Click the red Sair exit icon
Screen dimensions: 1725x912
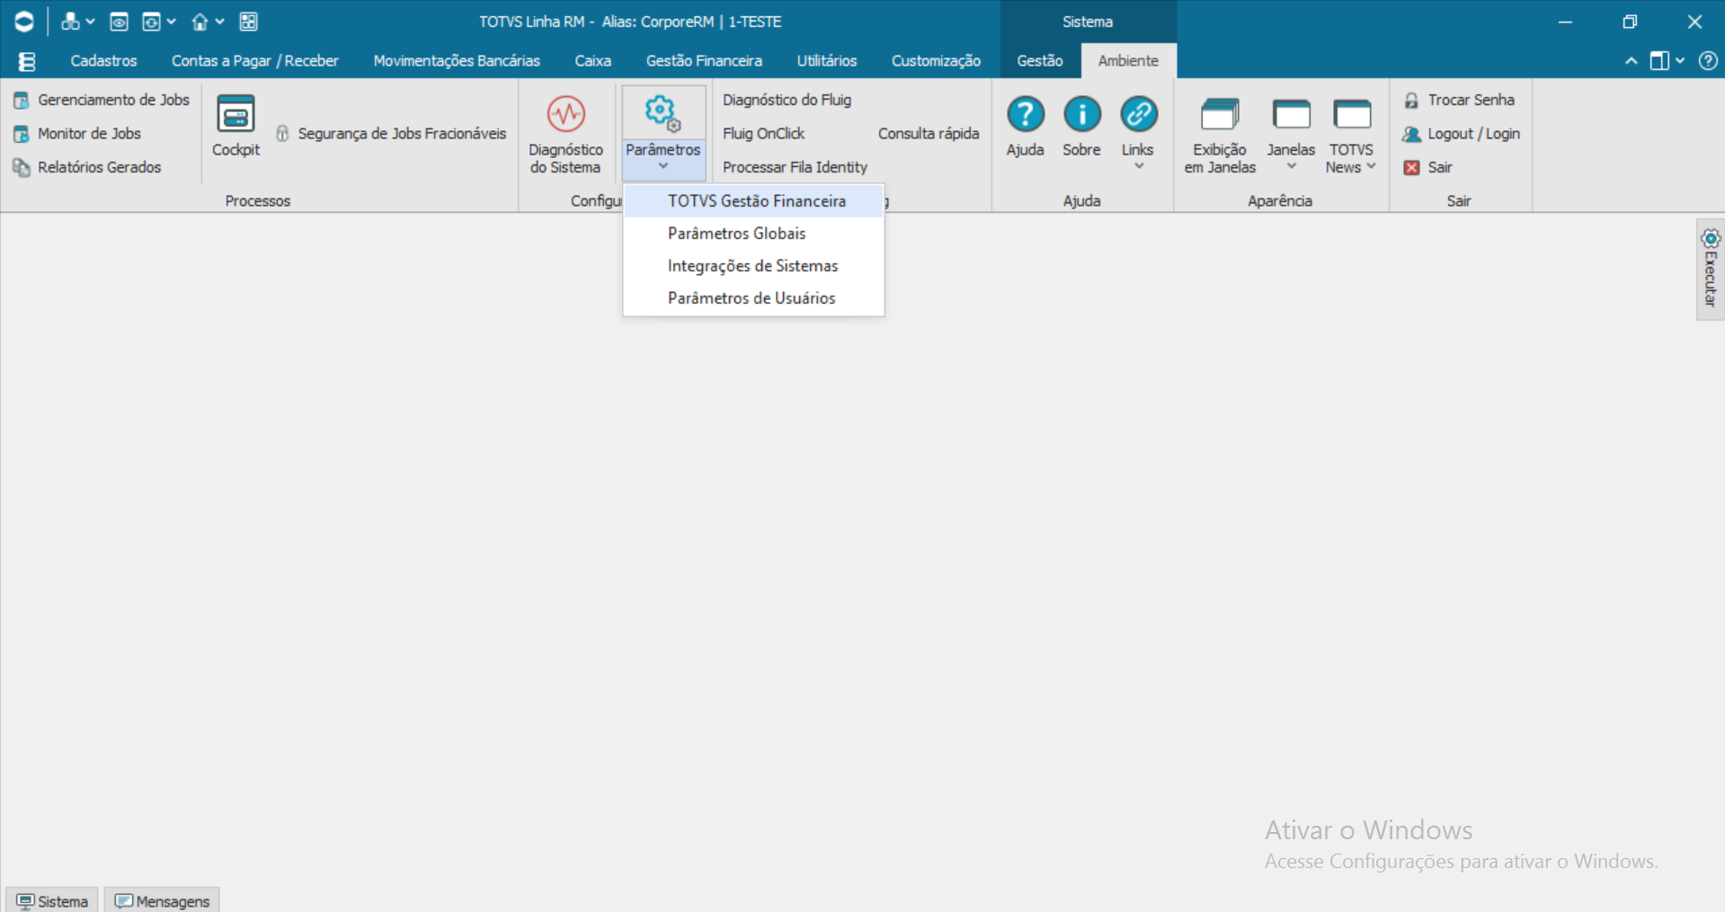(1411, 168)
